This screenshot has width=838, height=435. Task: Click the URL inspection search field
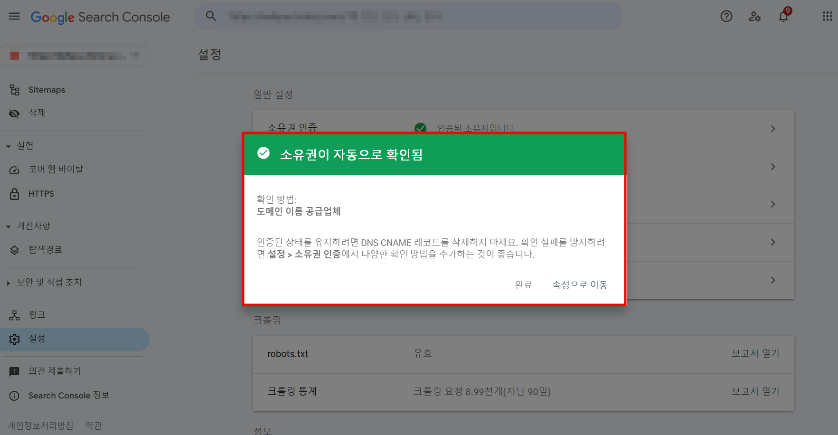point(408,16)
